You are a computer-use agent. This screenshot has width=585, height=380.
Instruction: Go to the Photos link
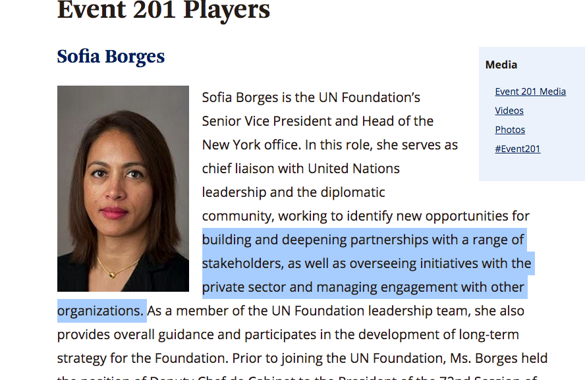coord(510,130)
